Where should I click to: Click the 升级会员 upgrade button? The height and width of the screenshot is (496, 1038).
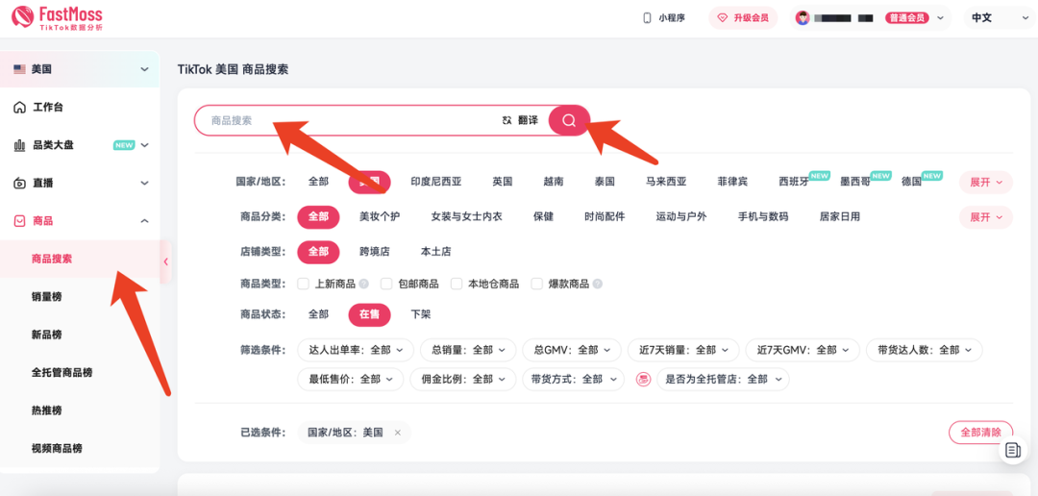click(x=743, y=18)
